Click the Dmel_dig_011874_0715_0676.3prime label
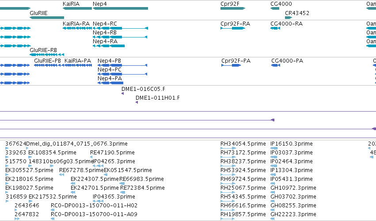Image resolution: width=376 pixels, height=221 pixels. [77, 144]
